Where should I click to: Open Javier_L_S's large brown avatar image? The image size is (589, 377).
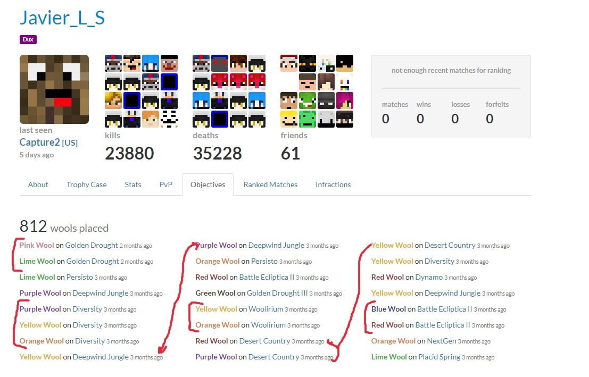click(x=54, y=89)
